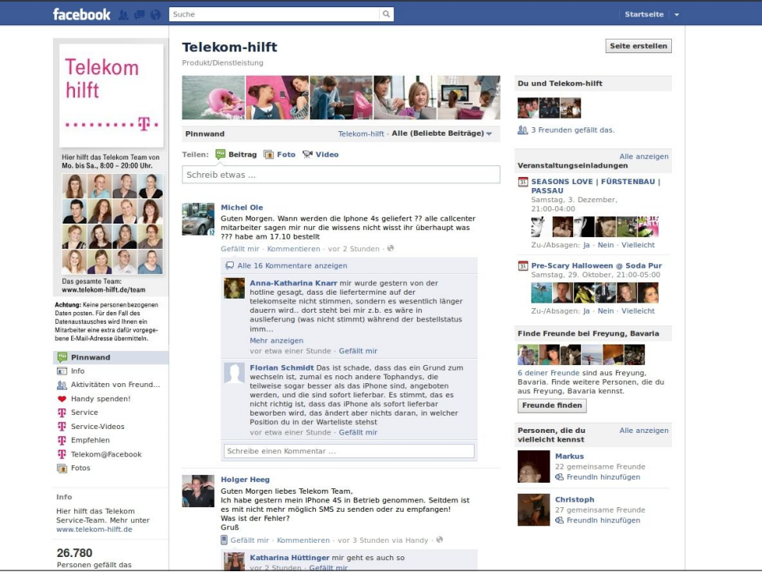Click comment bubble icon beside Alle 16 Kommentare
This screenshot has width=762, height=572.
point(229,265)
